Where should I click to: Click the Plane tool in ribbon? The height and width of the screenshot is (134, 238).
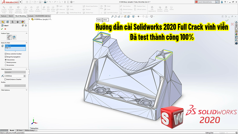[44, 8]
